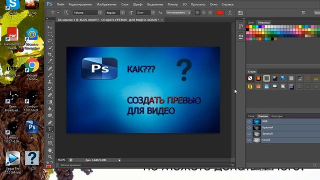Toggle visibility of RGB channel
Screen dimensions: 320x180
(x=249, y=121)
